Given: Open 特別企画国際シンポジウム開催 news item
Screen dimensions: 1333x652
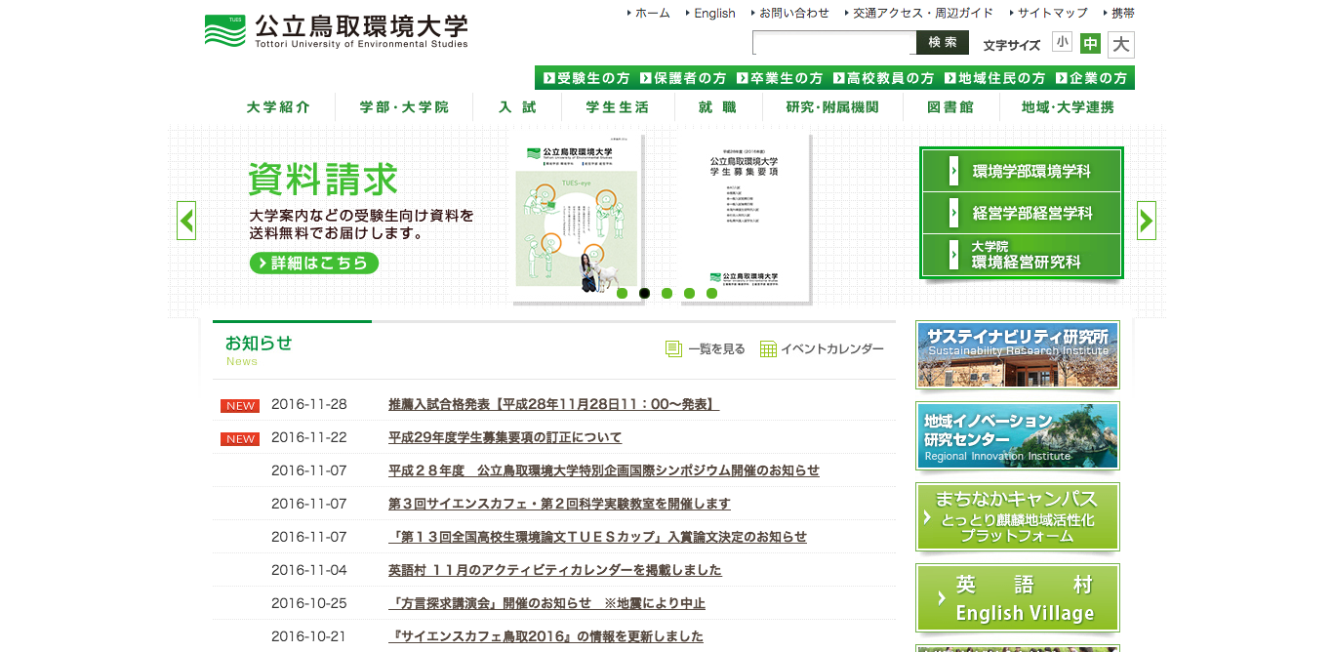Looking at the screenshot, I should click(x=604, y=470).
